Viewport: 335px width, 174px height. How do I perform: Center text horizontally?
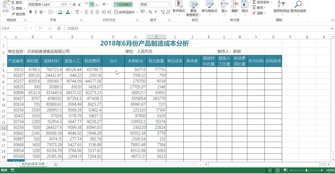point(92,12)
